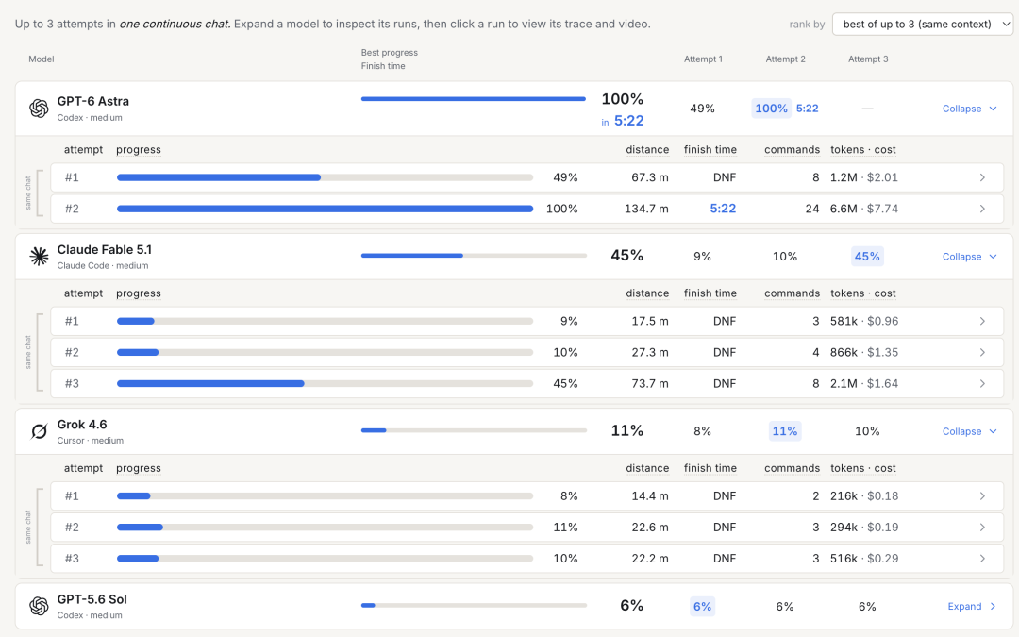Click the "6.6M · $7.74" tokens and cost value
The image size is (1019, 637).
864,209
